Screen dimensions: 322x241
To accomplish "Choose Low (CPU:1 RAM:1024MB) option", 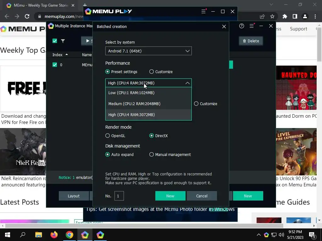I will [148, 93].
